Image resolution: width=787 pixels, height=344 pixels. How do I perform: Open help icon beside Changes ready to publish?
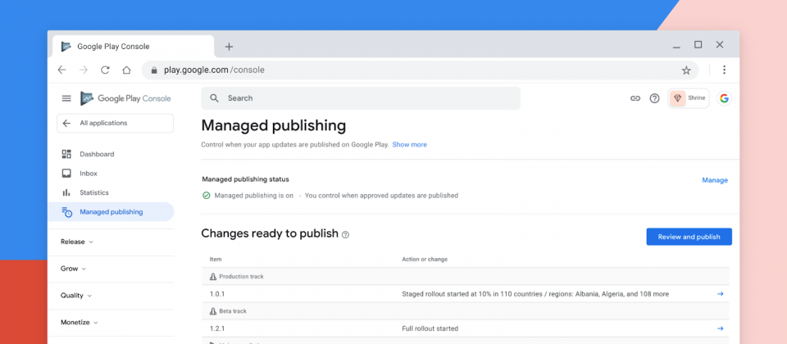pos(345,235)
